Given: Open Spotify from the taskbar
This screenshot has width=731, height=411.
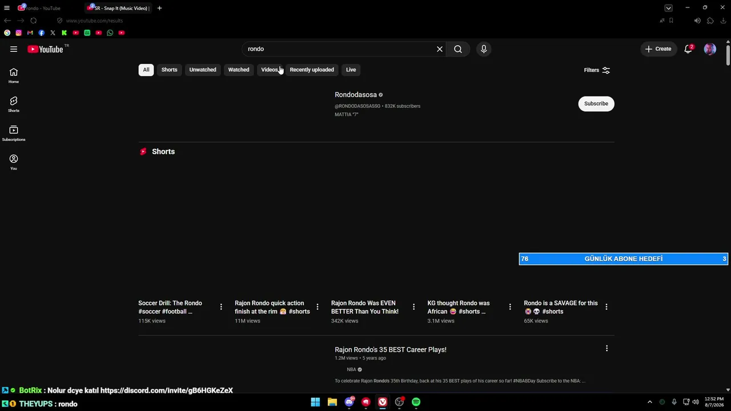Looking at the screenshot, I should click(x=416, y=402).
